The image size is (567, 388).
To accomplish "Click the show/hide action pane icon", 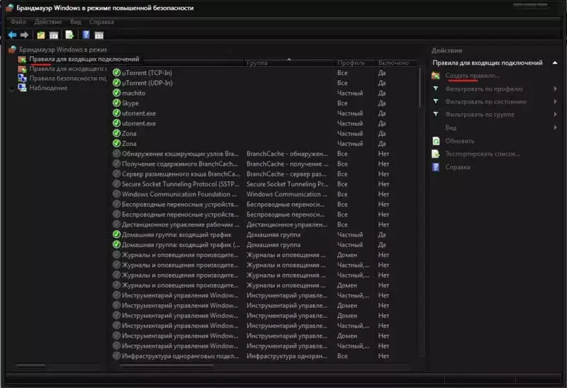I will (99, 35).
